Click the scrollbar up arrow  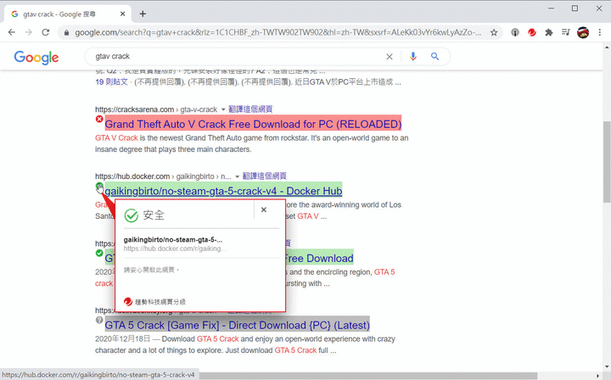click(x=607, y=47)
